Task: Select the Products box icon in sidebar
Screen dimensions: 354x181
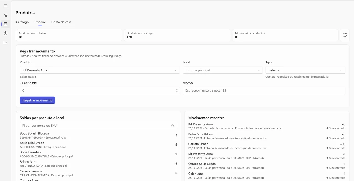Action: 6,24
